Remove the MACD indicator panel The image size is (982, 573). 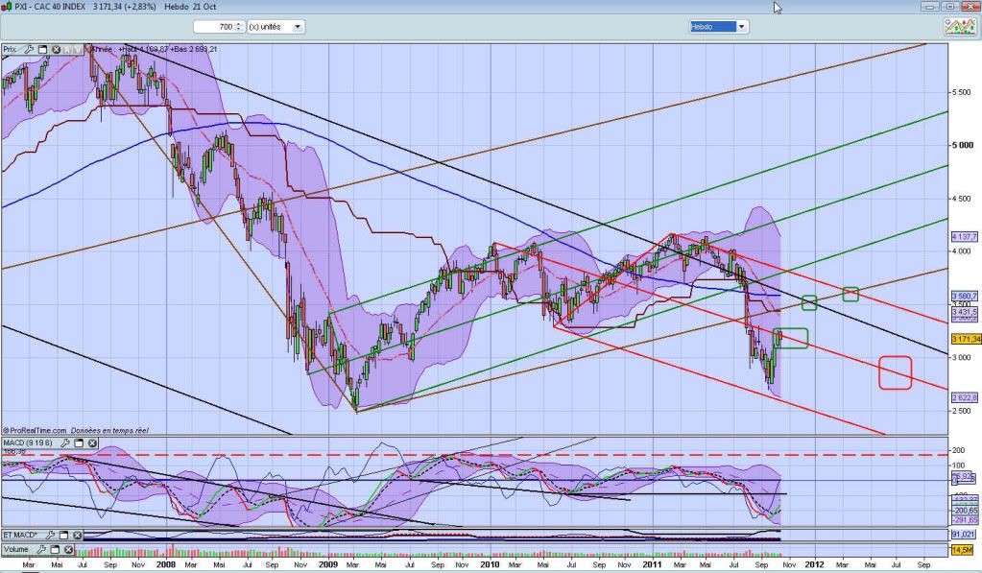click(x=91, y=443)
